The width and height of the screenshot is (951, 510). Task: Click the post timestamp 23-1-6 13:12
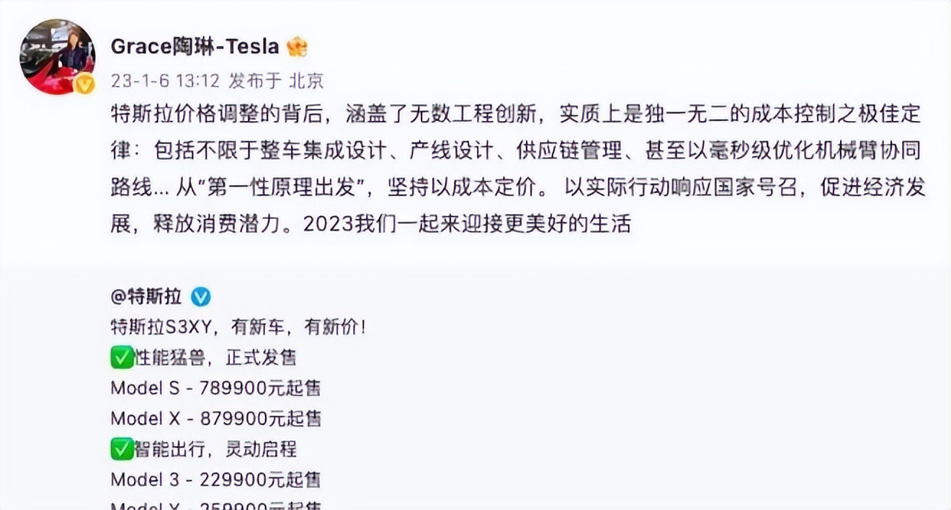166,80
